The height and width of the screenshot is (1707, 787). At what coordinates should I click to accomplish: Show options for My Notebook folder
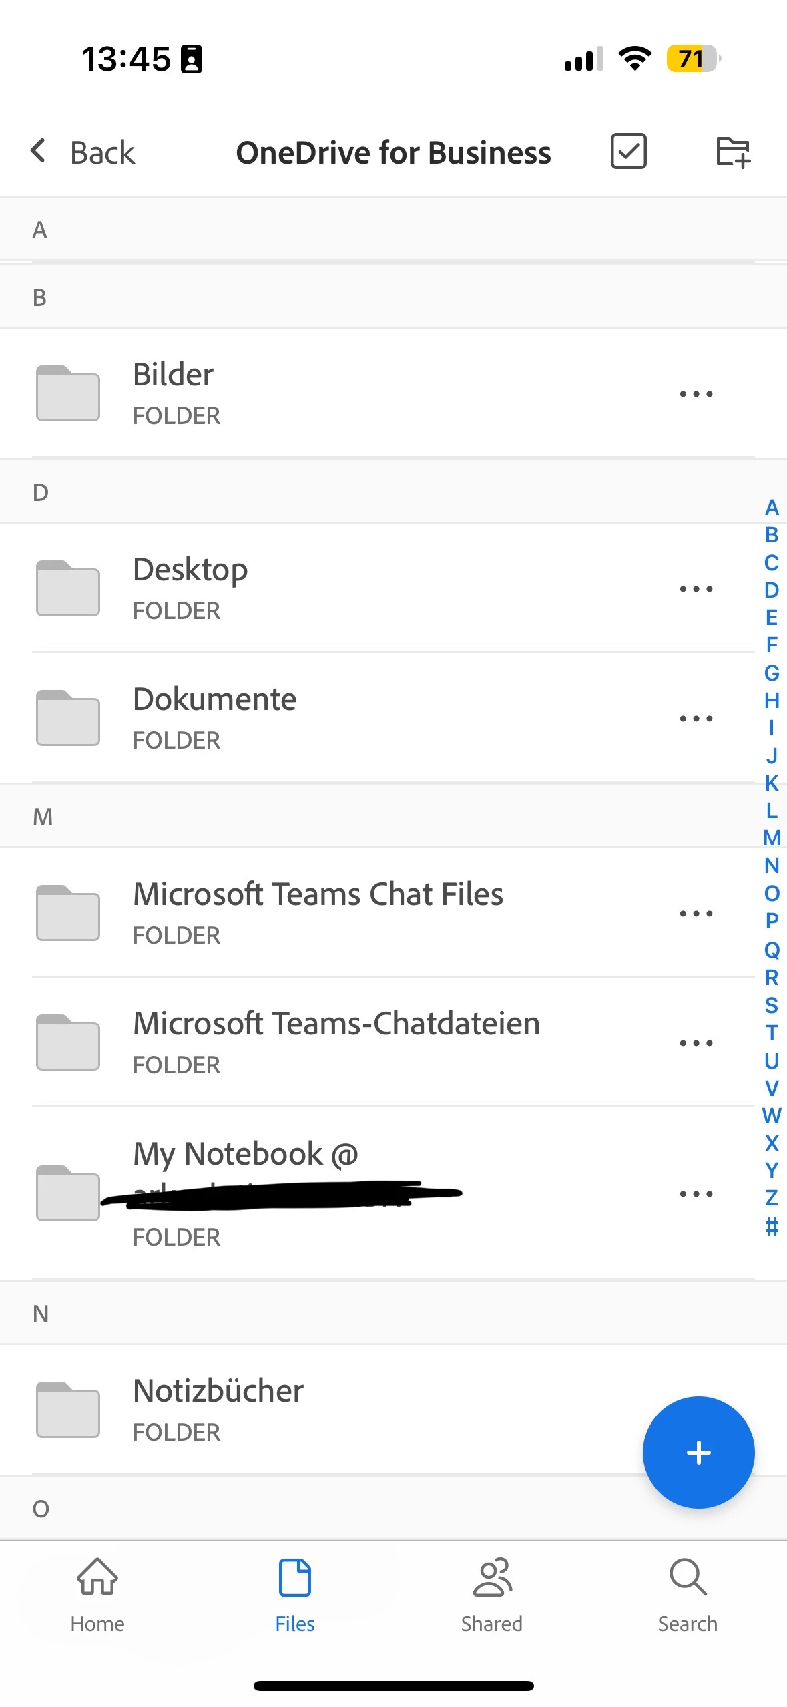click(696, 1194)
